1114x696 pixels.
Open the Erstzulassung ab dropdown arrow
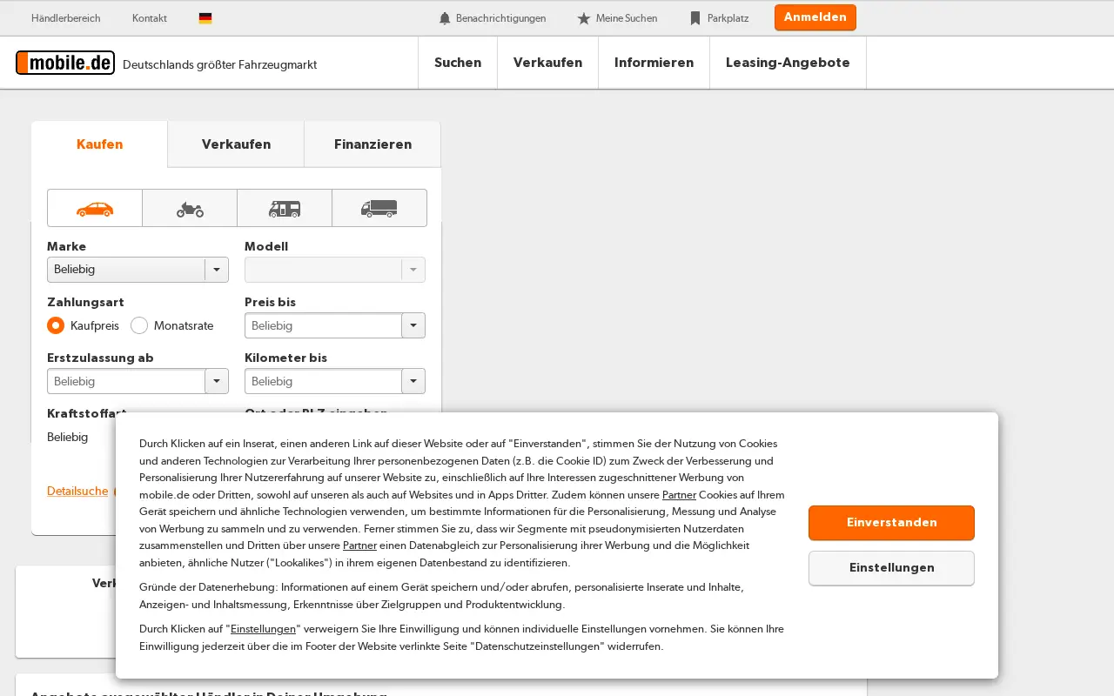217,381
